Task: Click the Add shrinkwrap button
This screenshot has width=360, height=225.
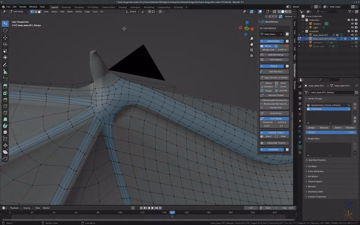Action: 274,55
